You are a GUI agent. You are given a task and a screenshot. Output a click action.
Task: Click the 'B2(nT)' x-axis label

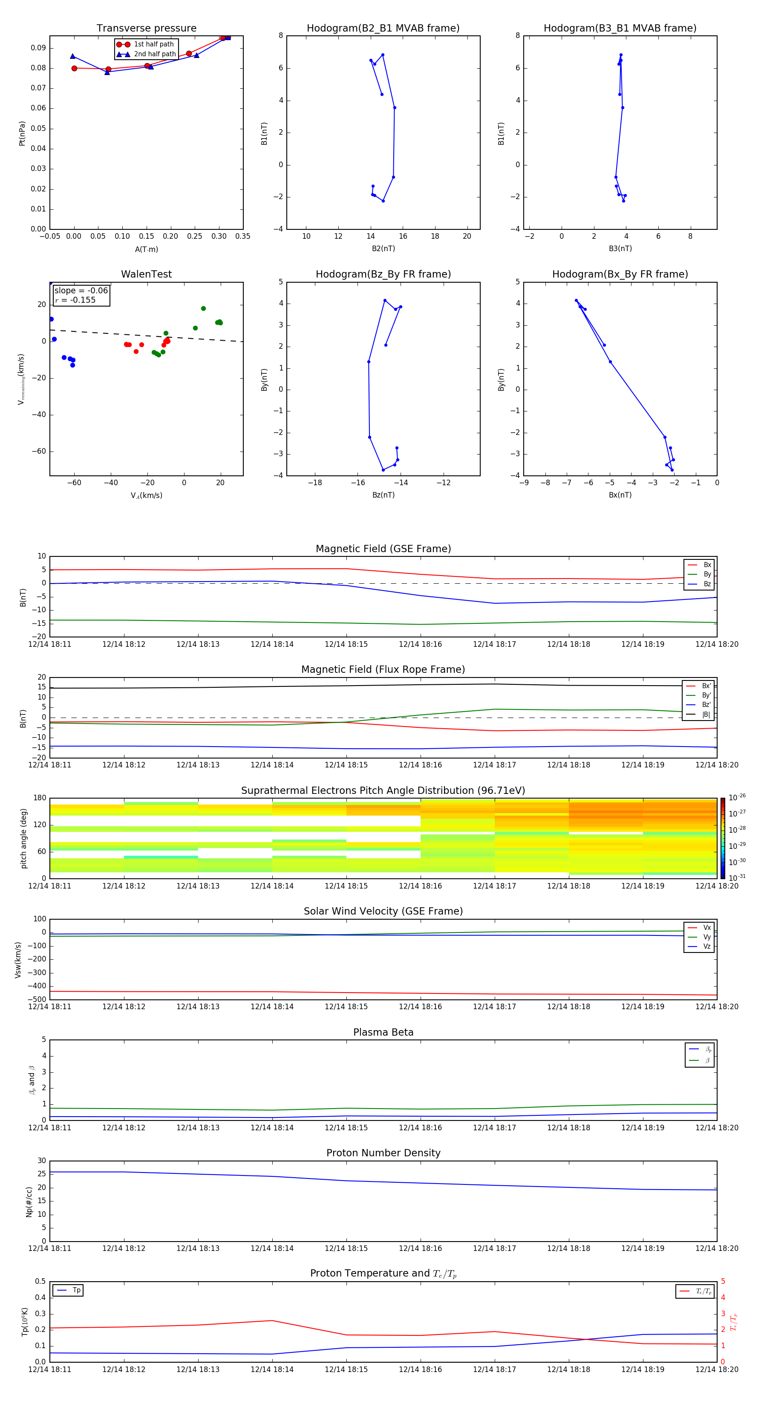point(383,249)
